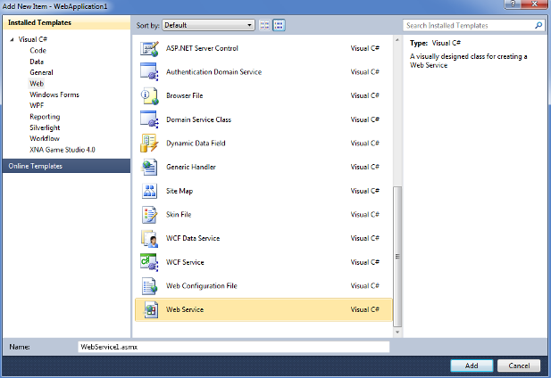Select the WPF category
Screen dimensions: 551x378
click(x=37, y=105)
